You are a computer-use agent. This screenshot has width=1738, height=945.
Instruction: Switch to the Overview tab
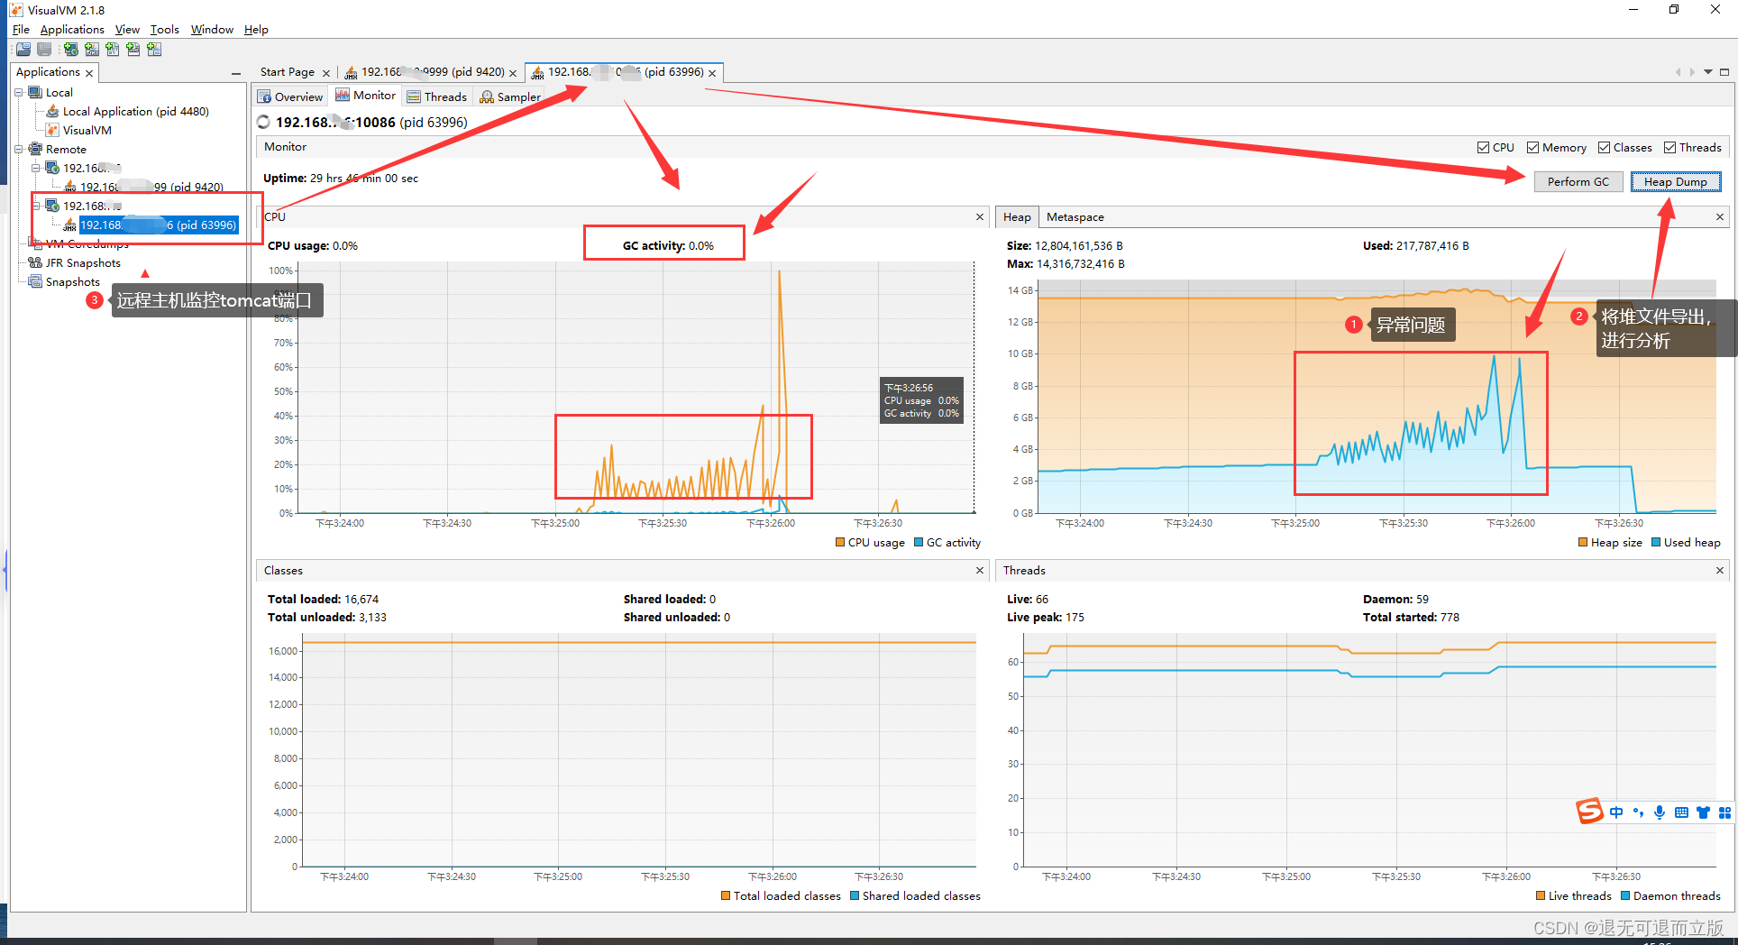(x=289, y=96)
